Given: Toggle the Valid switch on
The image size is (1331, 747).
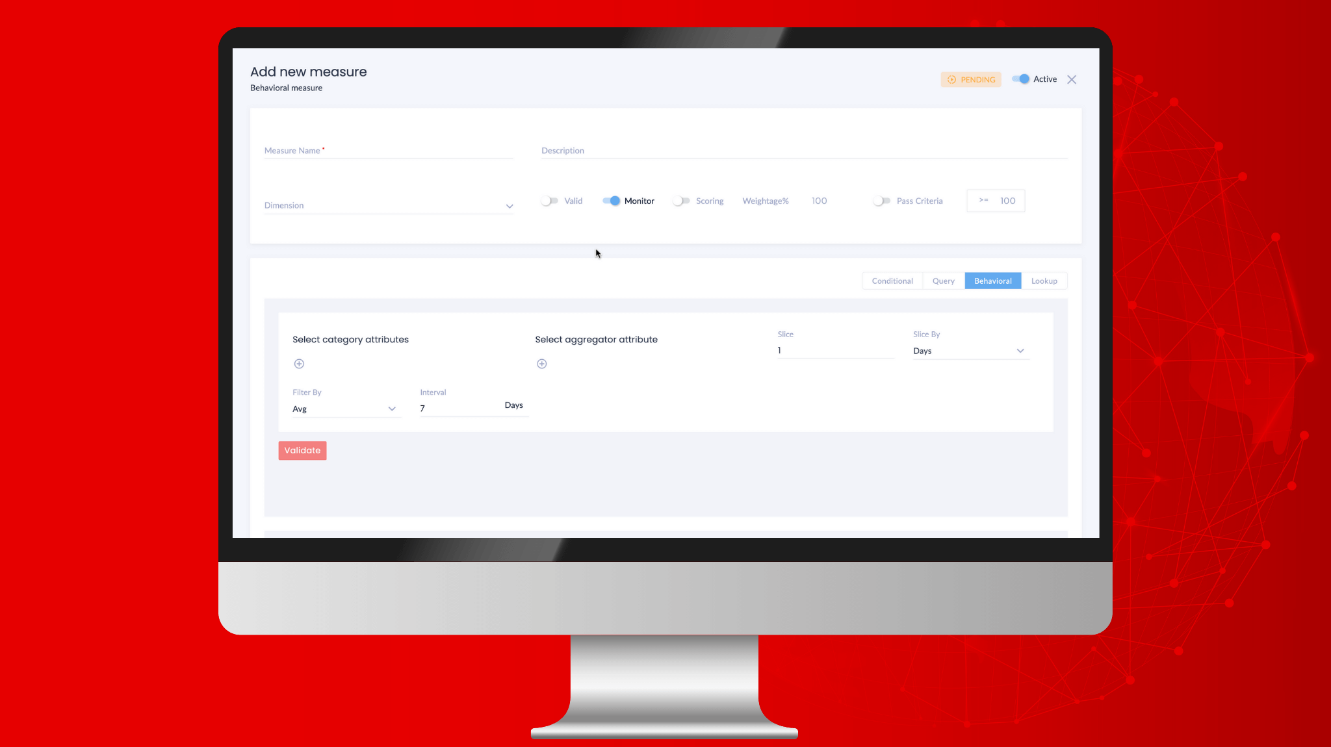Looking at the screenshot, I should click(549, 201).
